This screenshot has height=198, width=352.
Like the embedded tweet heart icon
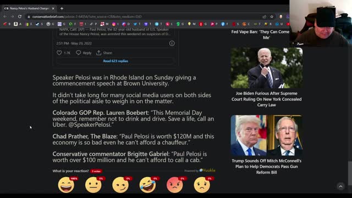tap(59, 53)
